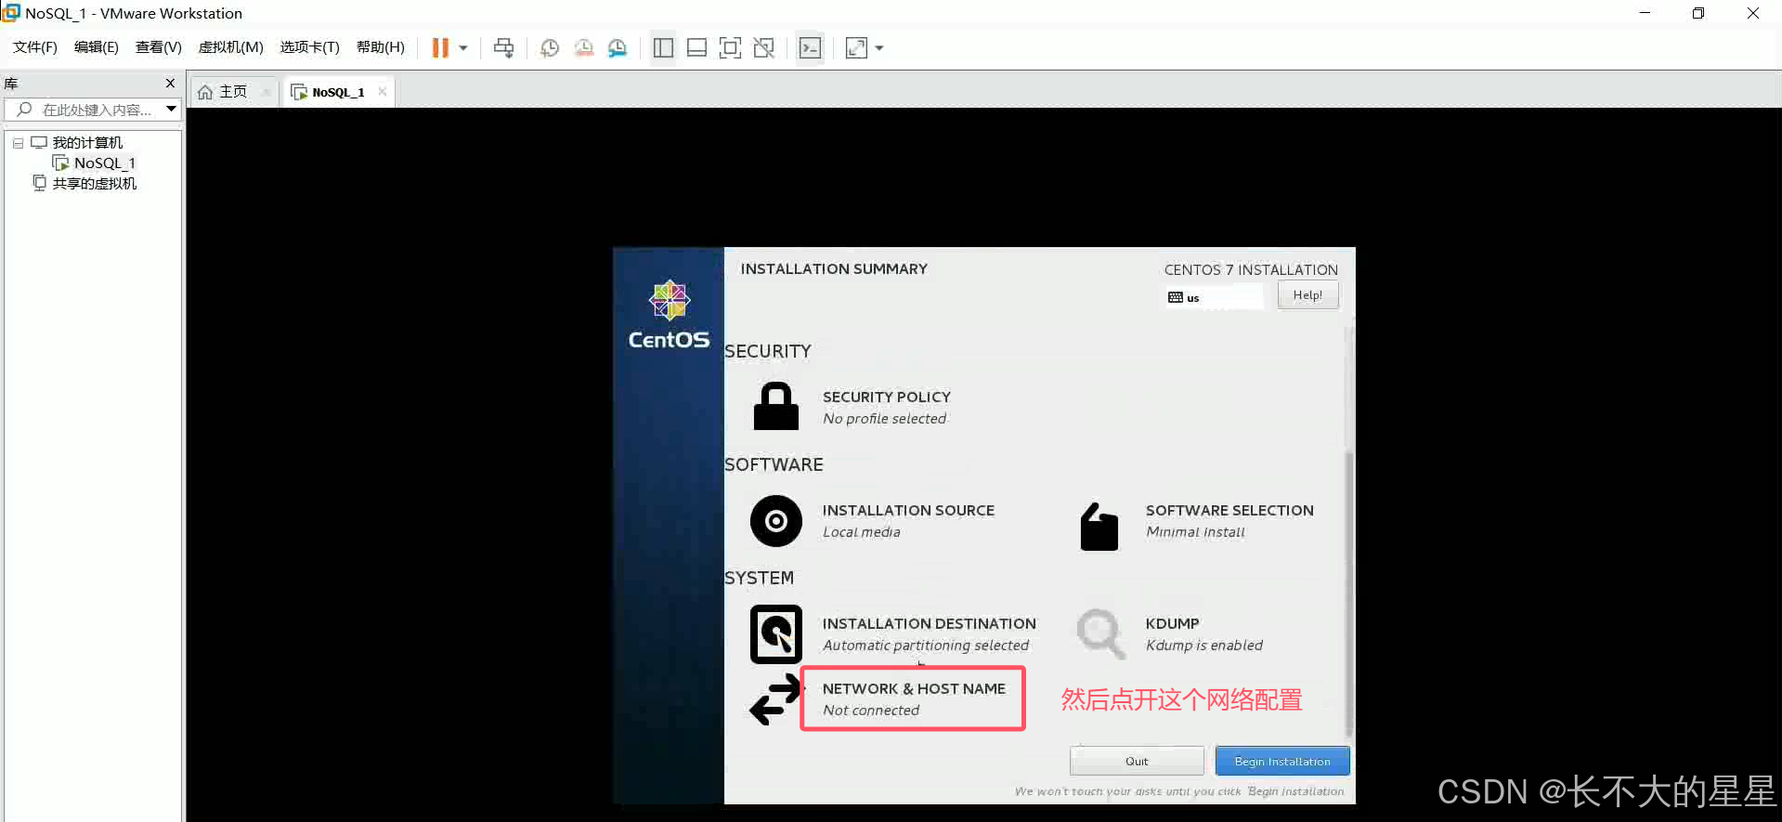Close the NoSQL_1 tab
Viewport: 1782px width, 822px height.
[382, 91]
